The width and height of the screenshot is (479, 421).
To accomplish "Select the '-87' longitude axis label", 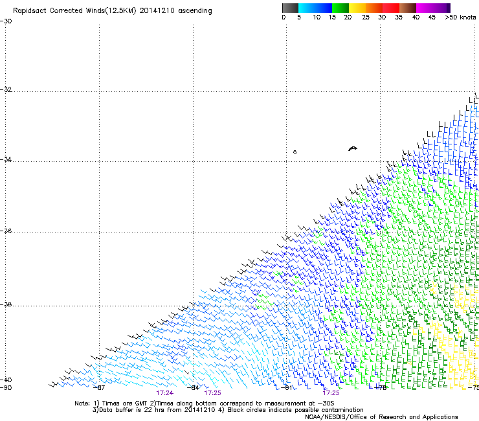I will 98,388.
